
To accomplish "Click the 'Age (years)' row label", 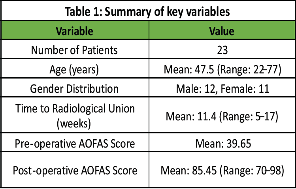I will pos(74,69).
